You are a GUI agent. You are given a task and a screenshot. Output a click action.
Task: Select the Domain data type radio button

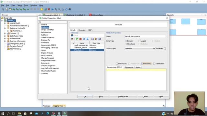(x=126, y=41)
